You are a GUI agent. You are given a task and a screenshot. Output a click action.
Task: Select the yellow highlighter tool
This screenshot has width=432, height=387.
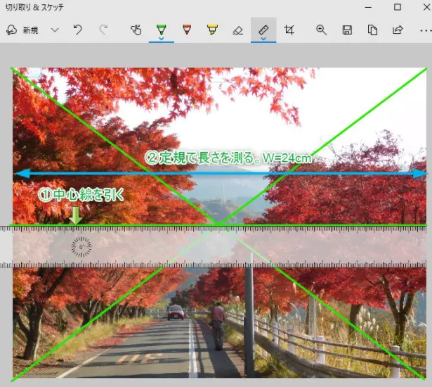tap(212, 30)
